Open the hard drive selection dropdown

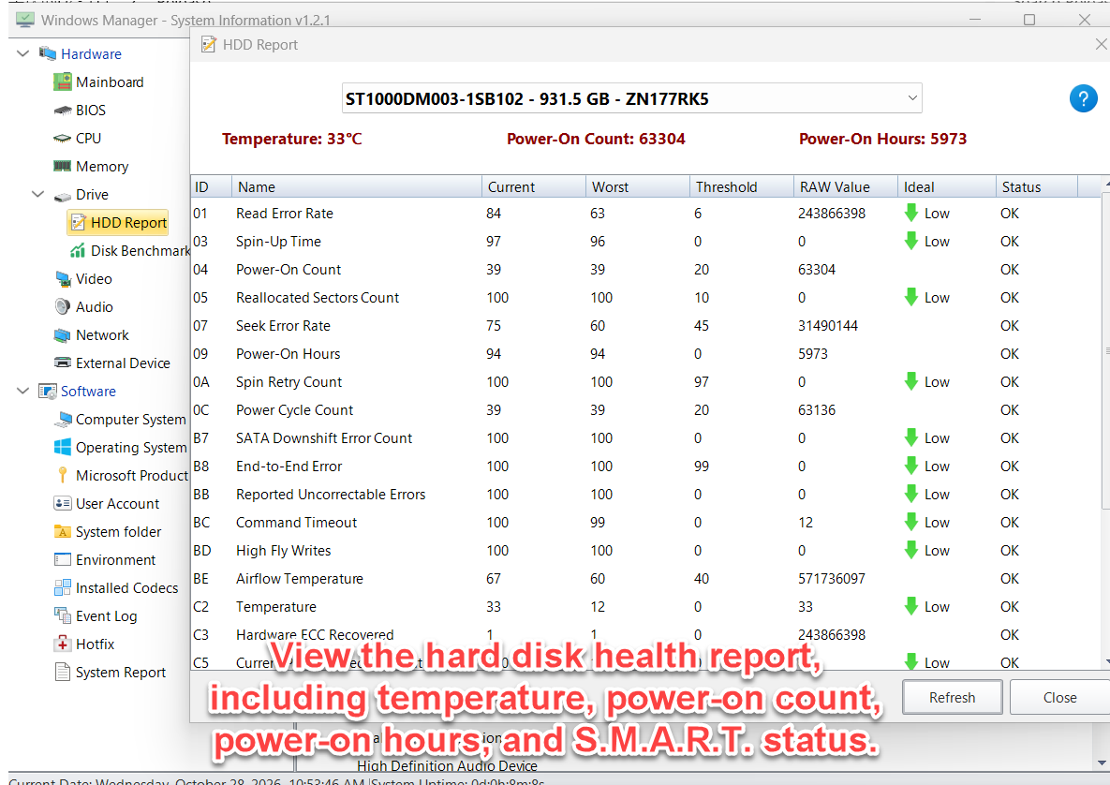click(912, 98)
